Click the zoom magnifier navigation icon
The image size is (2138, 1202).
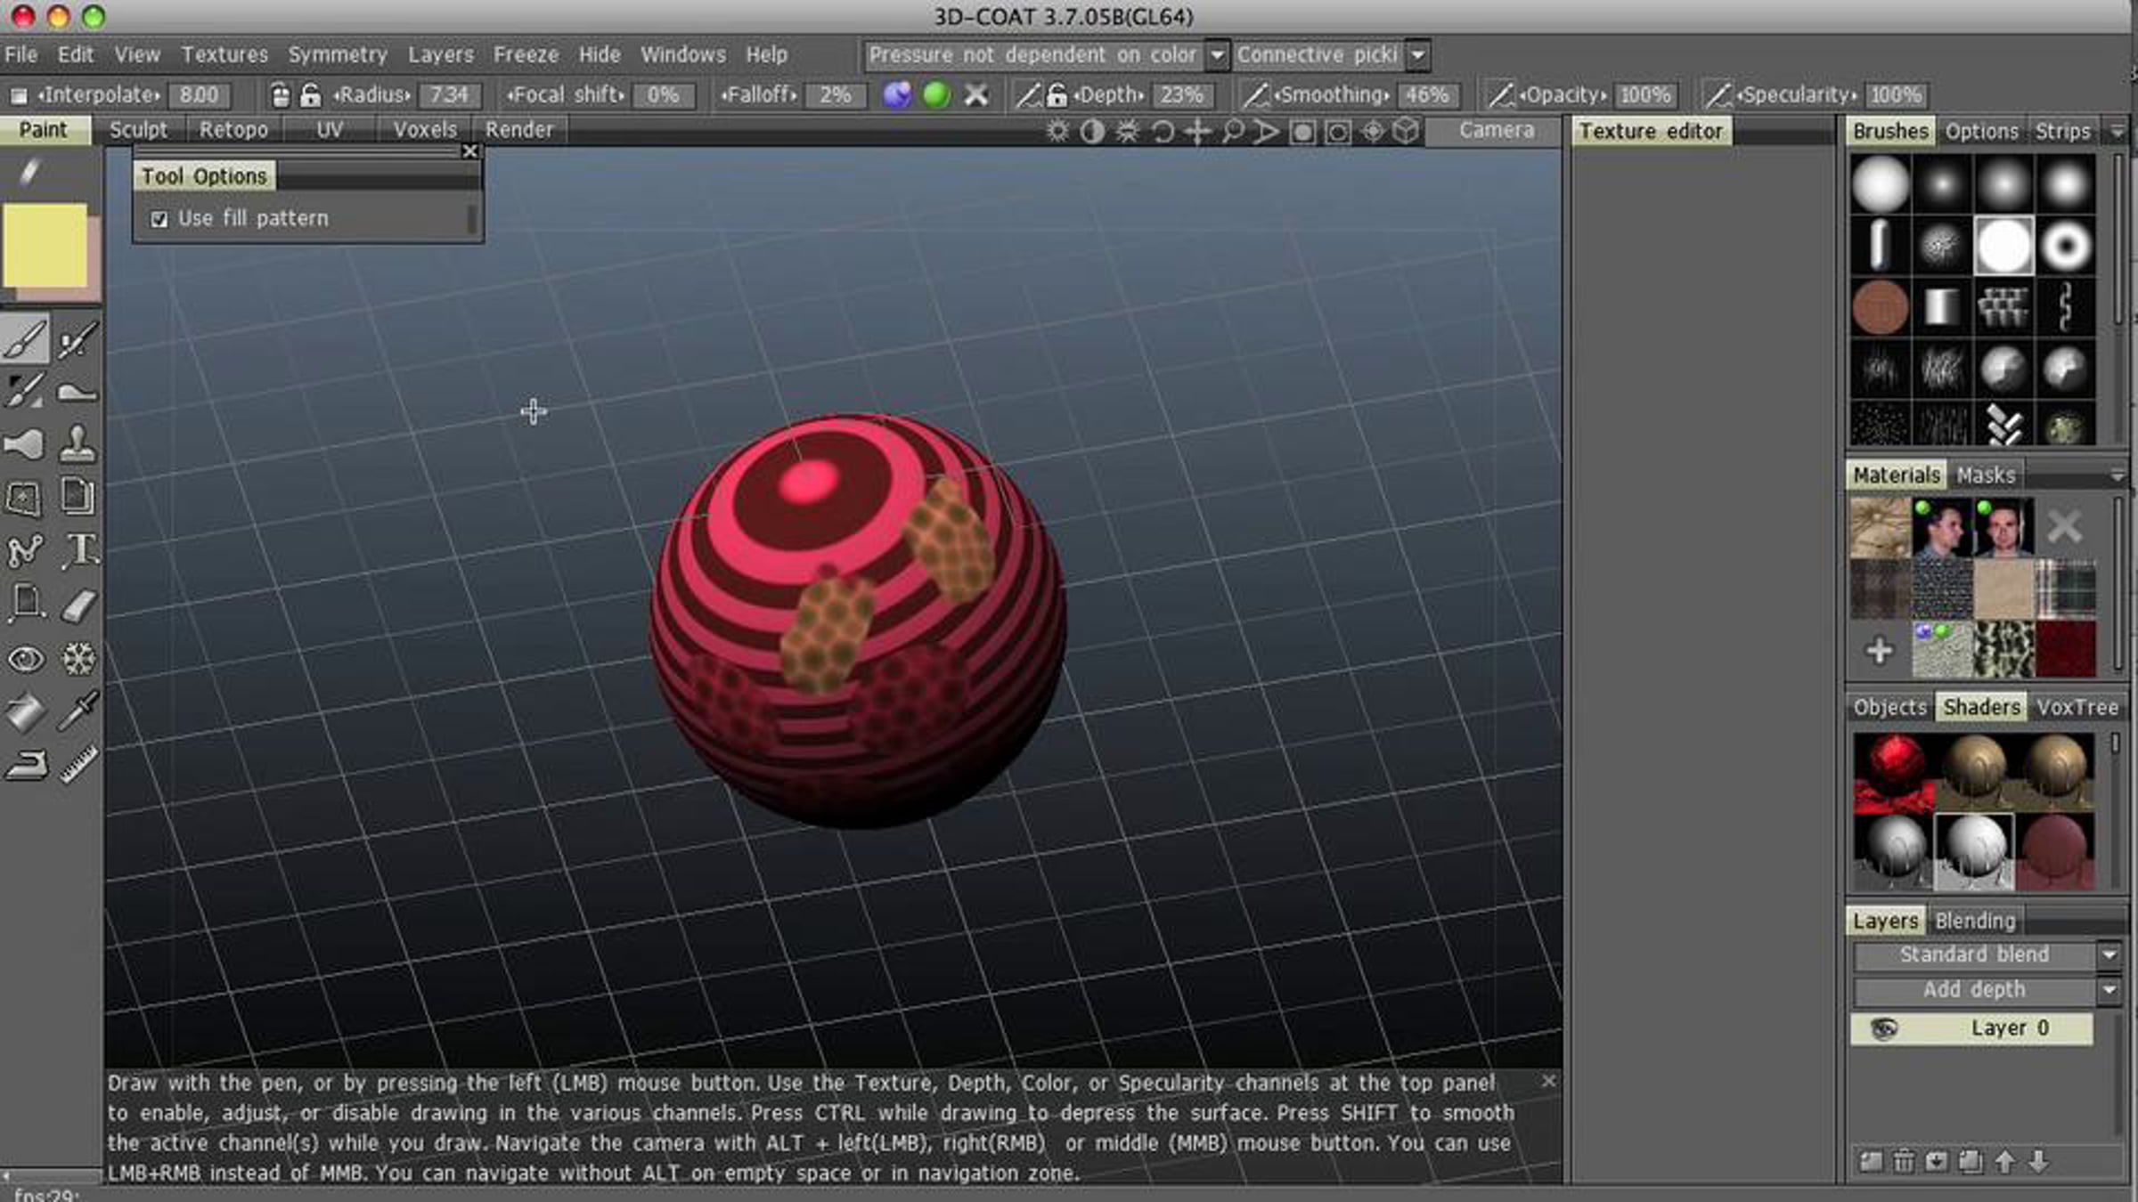[1233, 132]
